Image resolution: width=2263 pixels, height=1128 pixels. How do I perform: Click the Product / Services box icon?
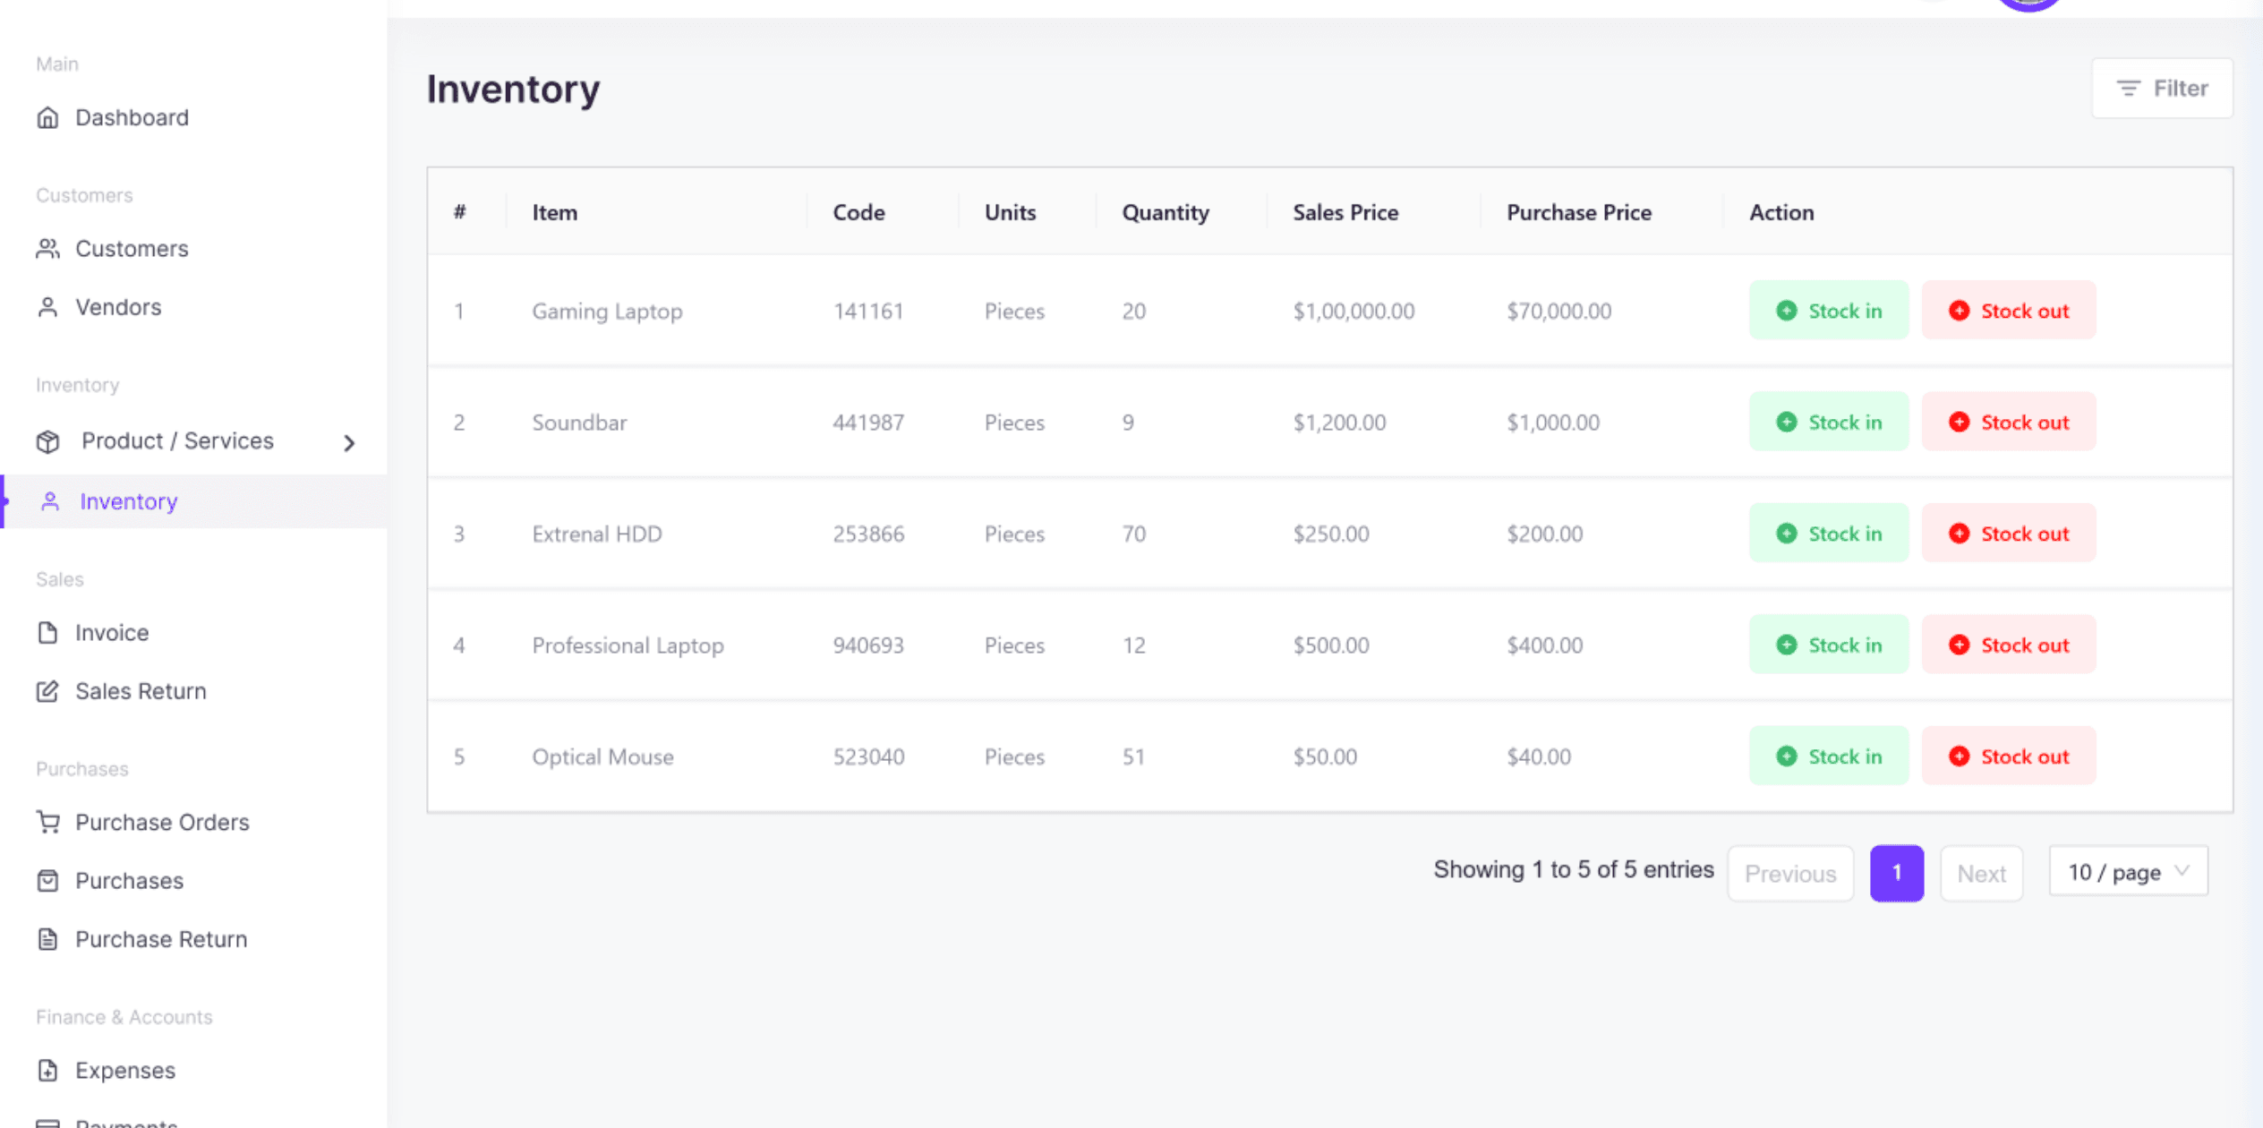[x=47, y=441]
